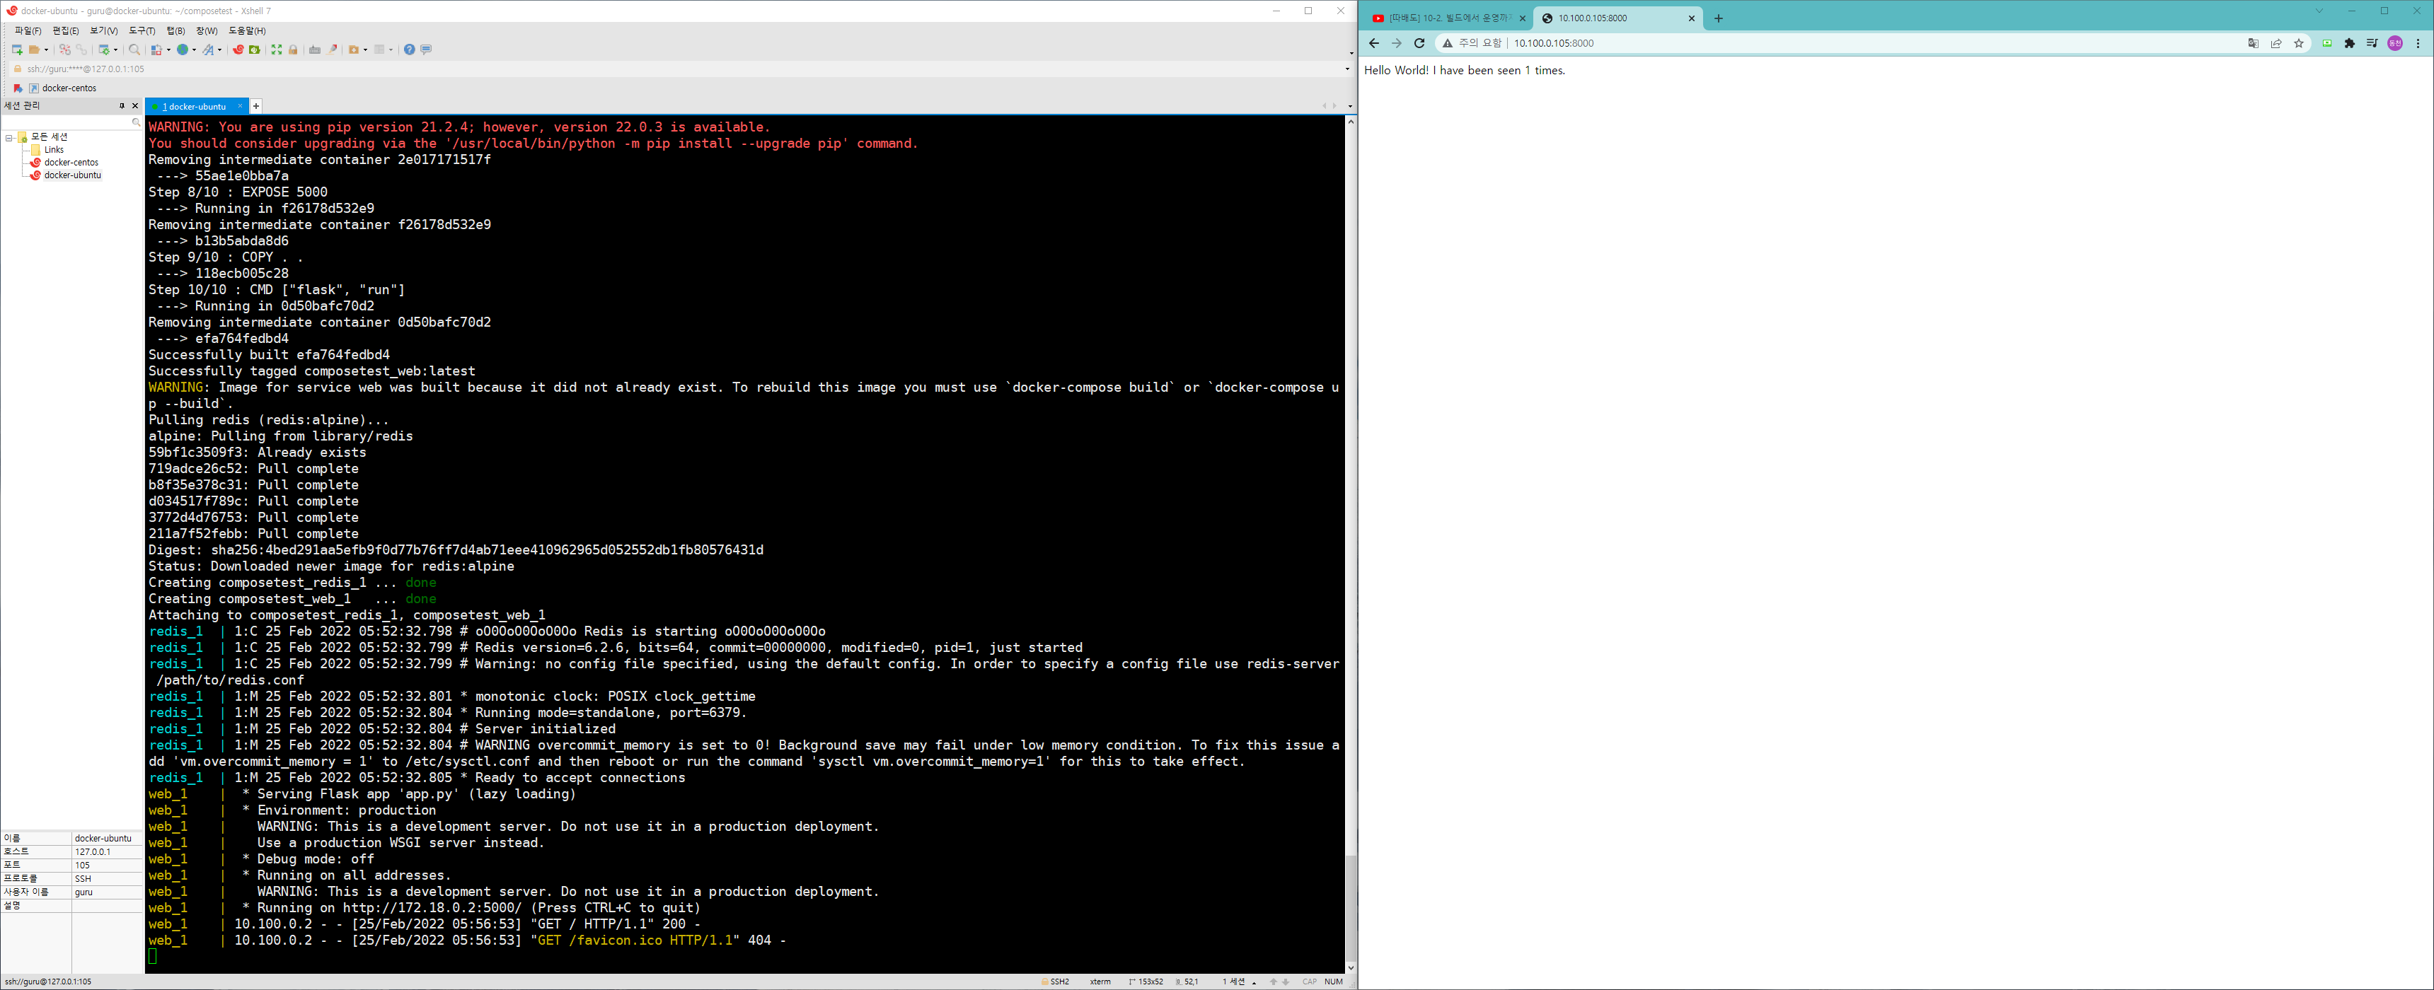Click the chat feedback bubble icon
The image size is (2434, 990).
[426, 49]
